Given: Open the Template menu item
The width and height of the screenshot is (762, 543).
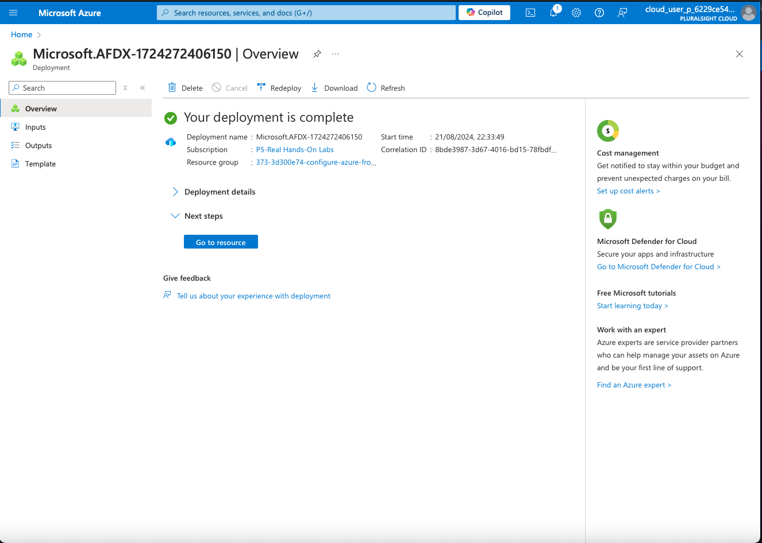Looking at the screenshot, I should point(76,164).
